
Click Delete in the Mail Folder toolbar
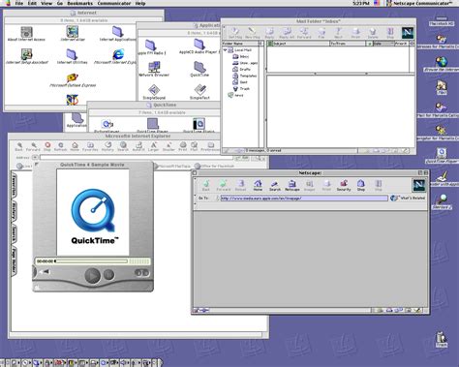click(x=373, y=33)
